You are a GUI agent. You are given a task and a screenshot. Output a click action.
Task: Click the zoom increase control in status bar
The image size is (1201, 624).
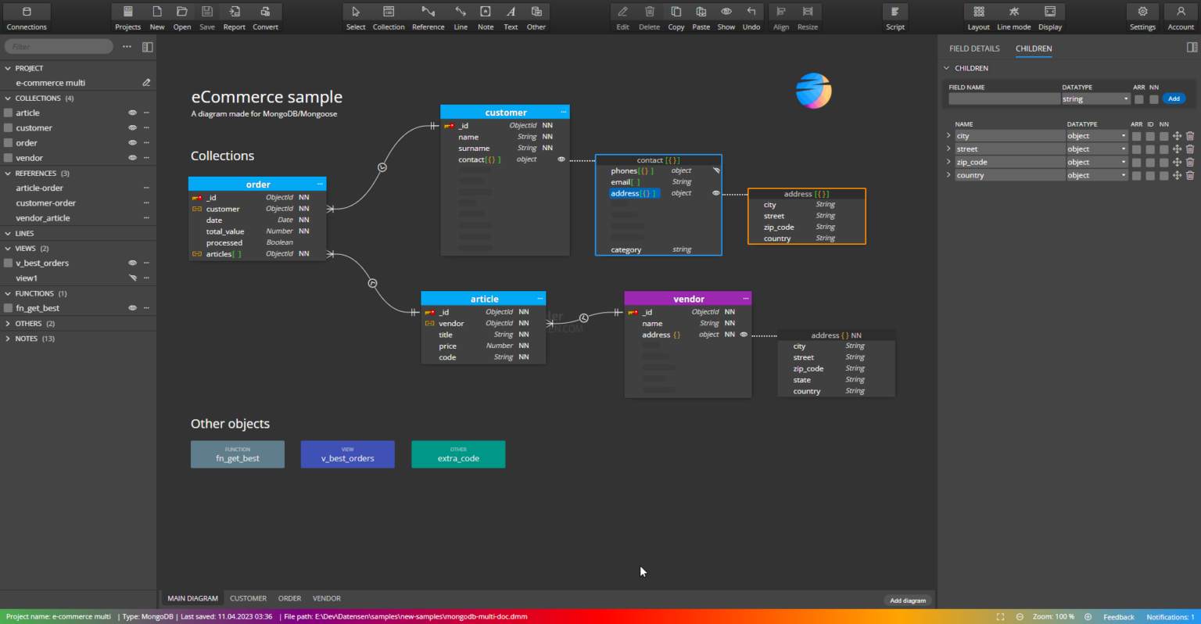point(1088,616)
